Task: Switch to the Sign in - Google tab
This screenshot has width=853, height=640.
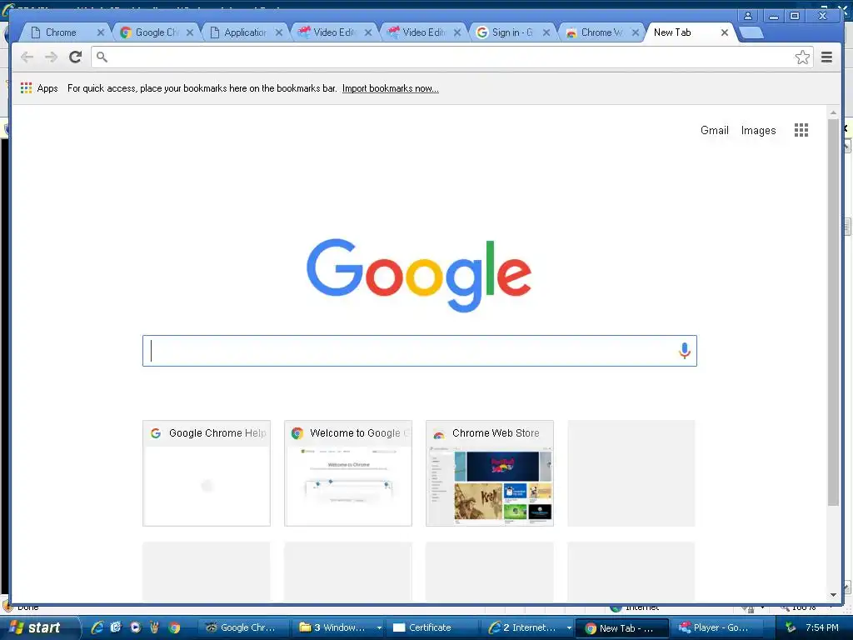Action: [x=512, y=32]
